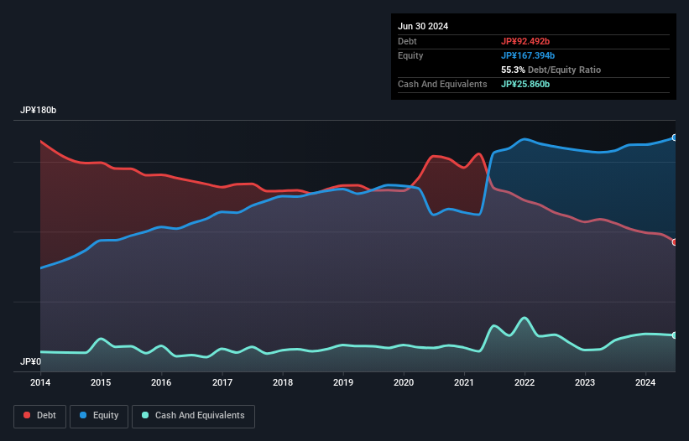
Task: Click Cash And Equivalents label in tooltip
Action: pyautogui.click(x=442, y=84)
